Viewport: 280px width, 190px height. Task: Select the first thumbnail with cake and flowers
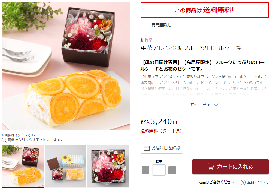(23, 166)
